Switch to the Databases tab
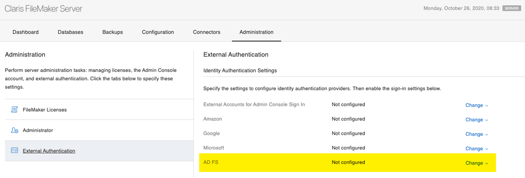This screenshot has width=525, height=178. point(70,32)
